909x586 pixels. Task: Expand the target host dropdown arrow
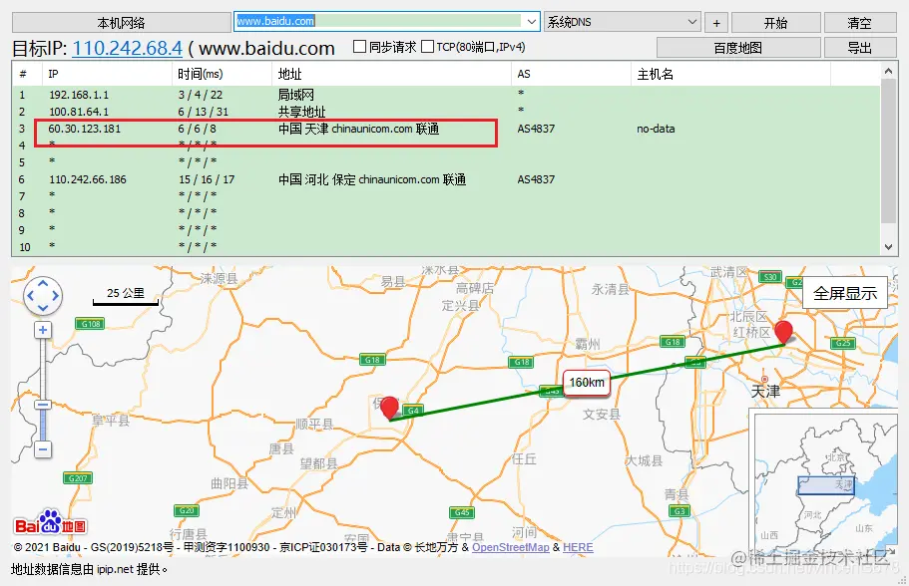click(x=532, y=21)
